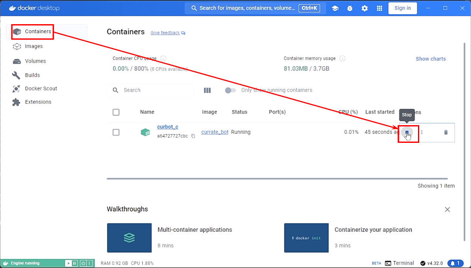
Task: Open the currate_bot image link
Action: click(215, 132)
